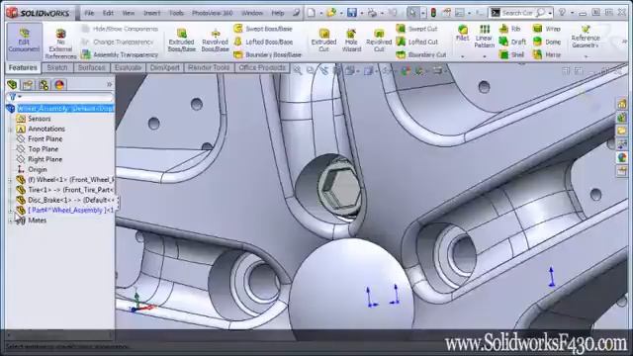The height and width of the screenshot is (356, 633).
Task: Select the Boundary Cut tool
Action: tap(421, 54)
